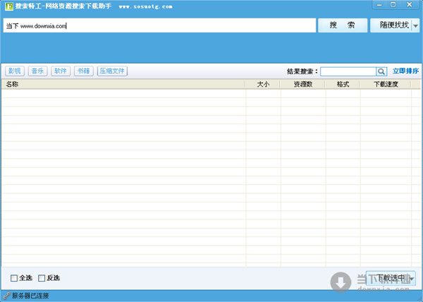The height and width of the screenshot is (302, 423).
Task: Click the 立即排序 sort link
Action: [x=405, y=71]
